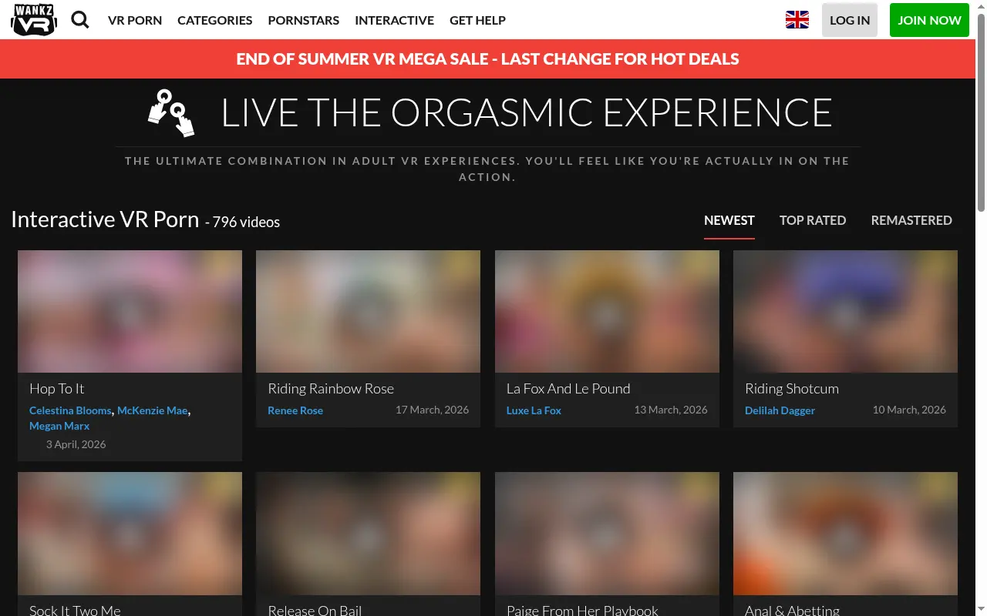
Task: Click the LOG IN button
Action: pyautogui.click(x=850, y=20)
